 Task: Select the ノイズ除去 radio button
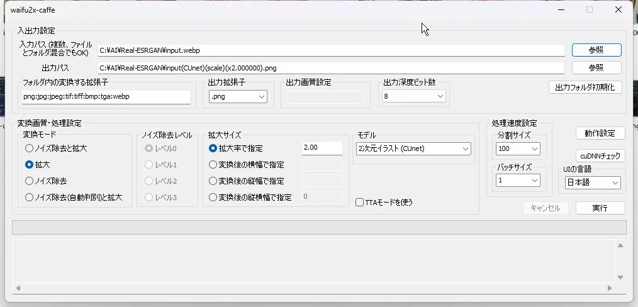29,181
